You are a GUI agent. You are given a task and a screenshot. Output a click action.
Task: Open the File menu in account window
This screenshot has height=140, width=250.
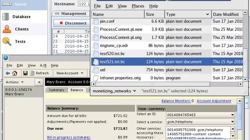click(9, 65)
